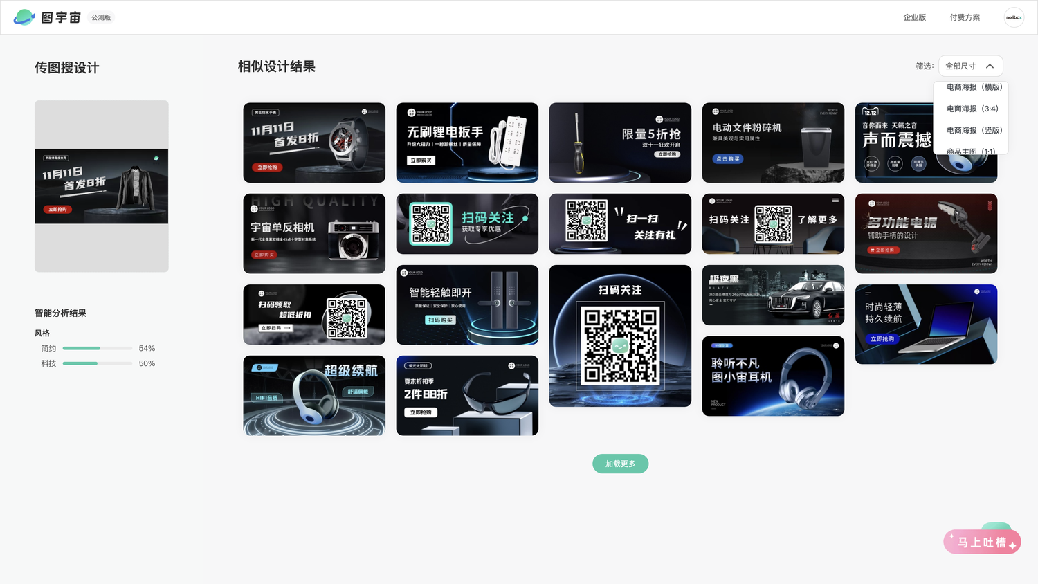The width and height of the screenshot is (1038, 584).
Task: Open the 付费方案 link
Action: point(965,17)
